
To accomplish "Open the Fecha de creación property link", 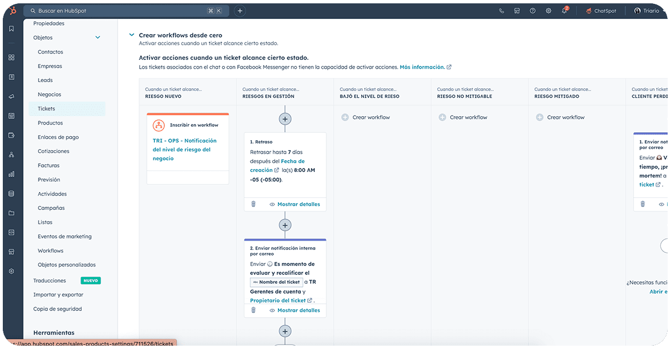I will point(278,165).
